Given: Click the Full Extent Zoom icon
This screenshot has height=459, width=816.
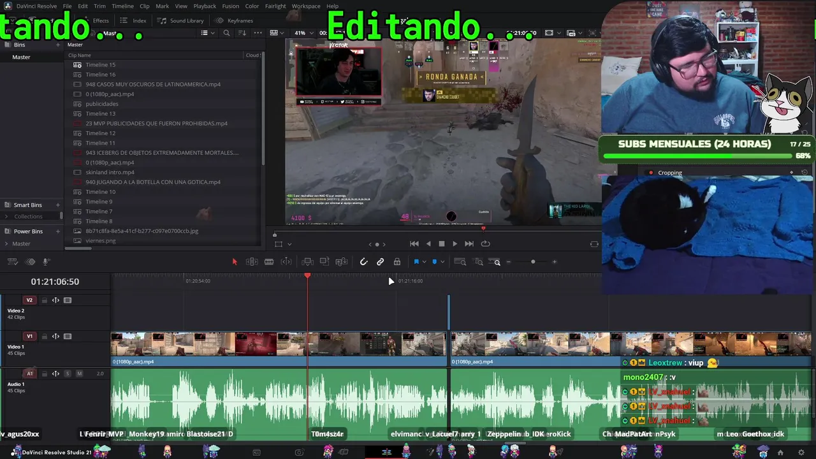Looking at the screenshot, I should coord(460,261).
